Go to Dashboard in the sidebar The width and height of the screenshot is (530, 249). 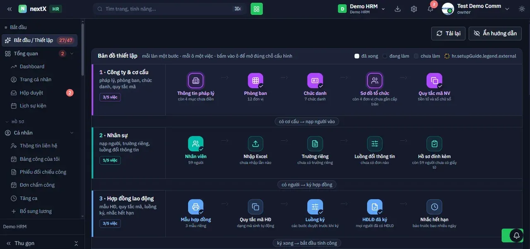32,66
